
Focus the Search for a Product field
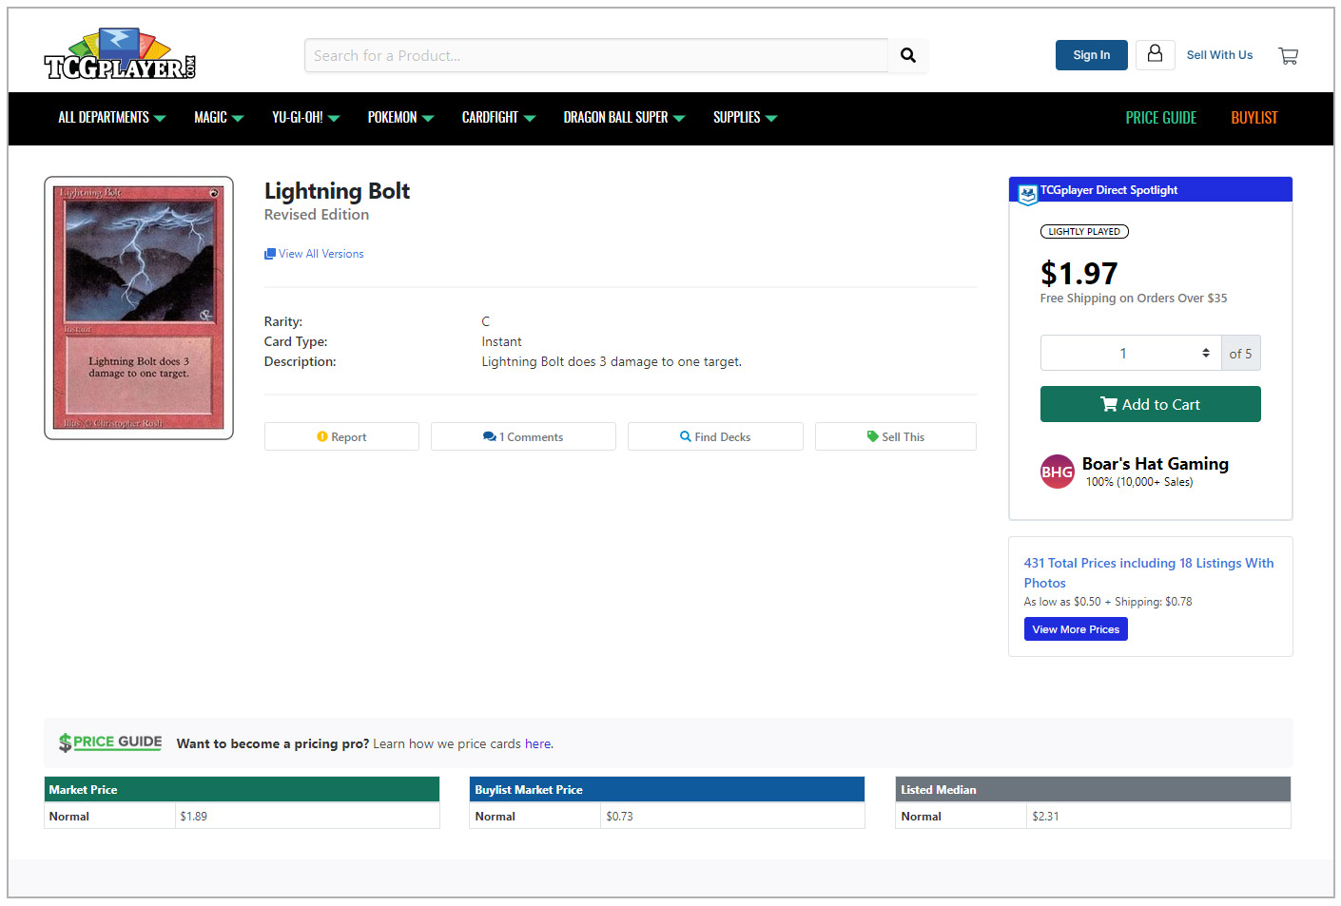pos(596,55)
